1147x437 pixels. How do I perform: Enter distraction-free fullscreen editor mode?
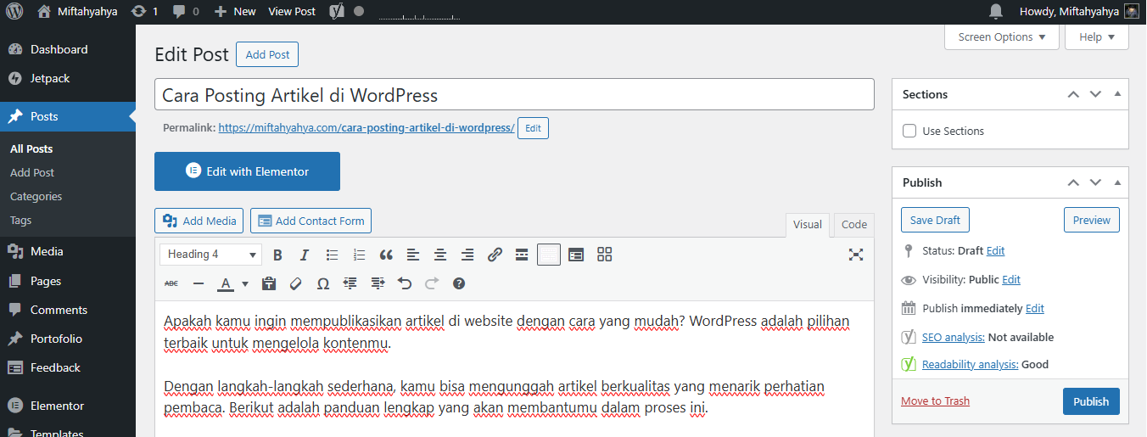click(856, 255)
